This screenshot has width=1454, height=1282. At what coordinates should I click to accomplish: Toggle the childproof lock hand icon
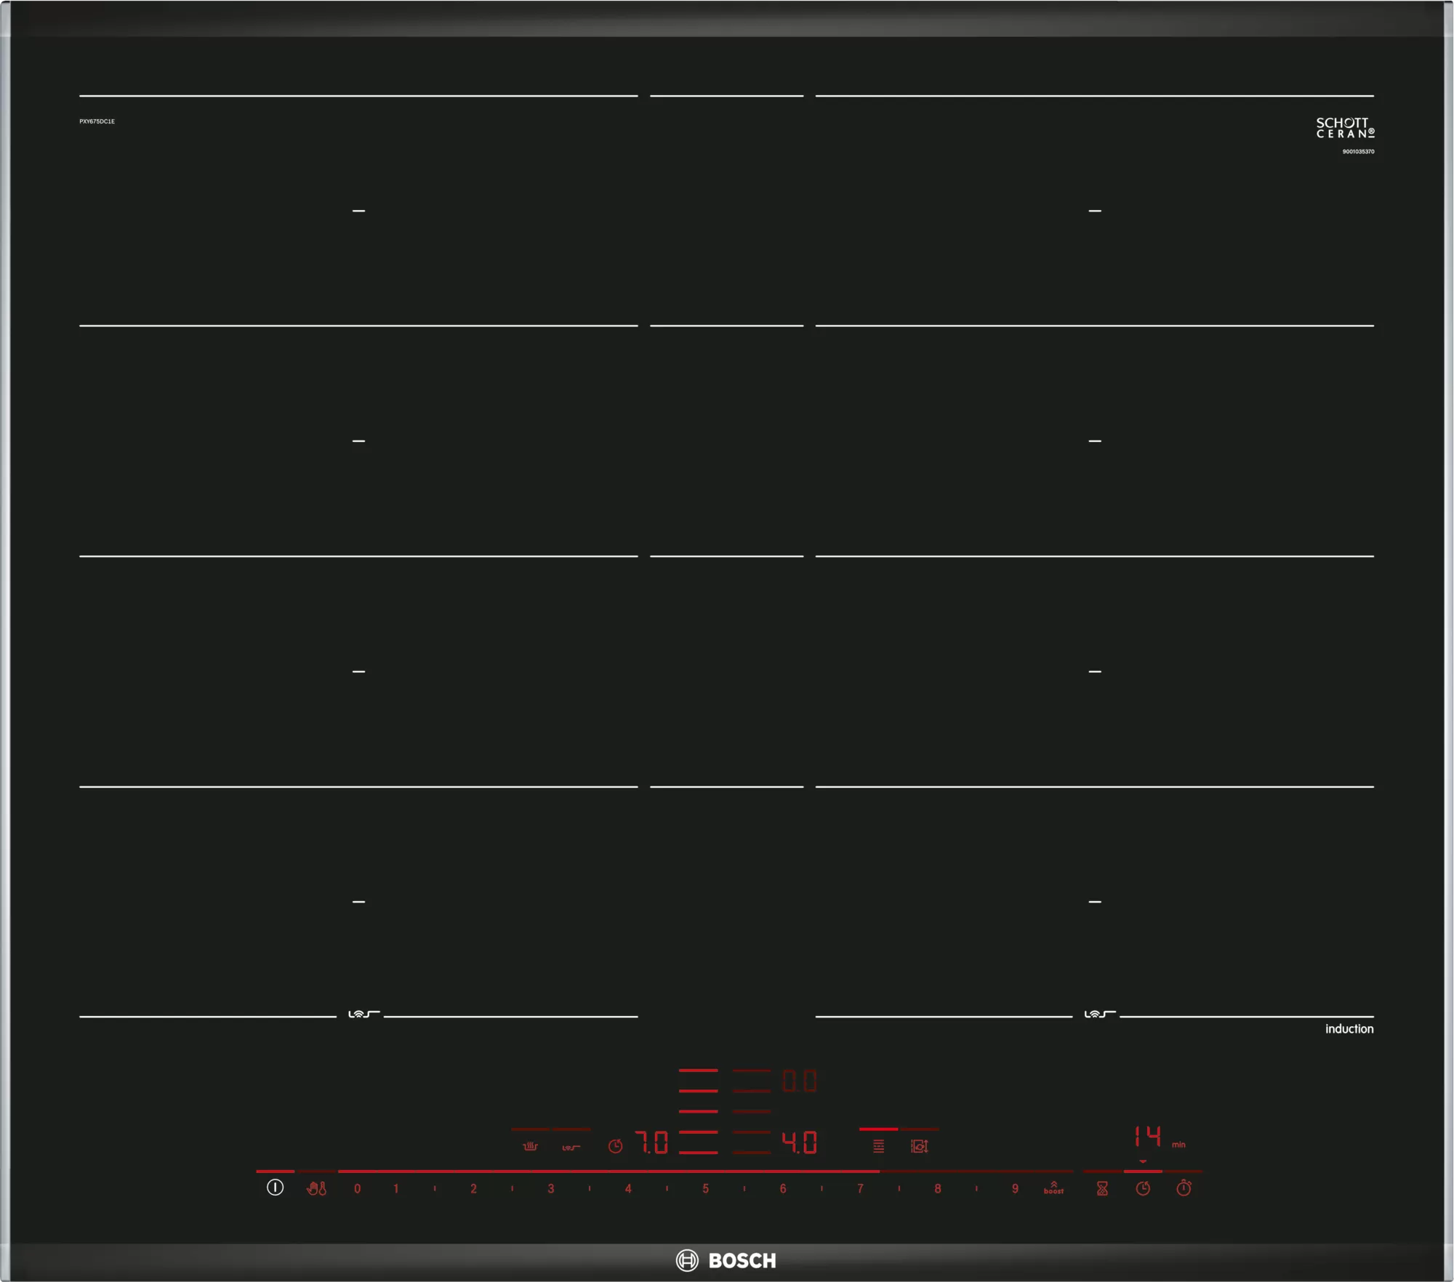(317, 1189)
